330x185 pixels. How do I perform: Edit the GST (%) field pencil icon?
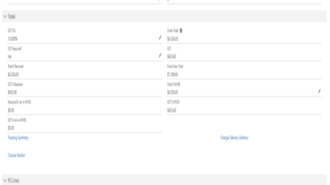point(160,38)
